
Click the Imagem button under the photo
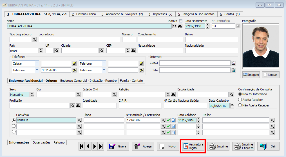point(251,75)
